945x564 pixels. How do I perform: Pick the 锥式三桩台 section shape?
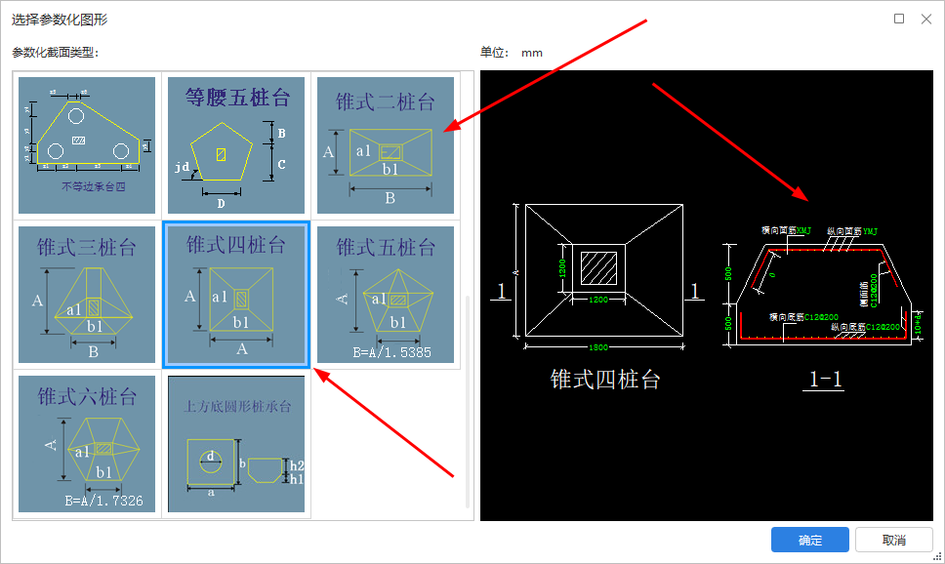point(87,295)
